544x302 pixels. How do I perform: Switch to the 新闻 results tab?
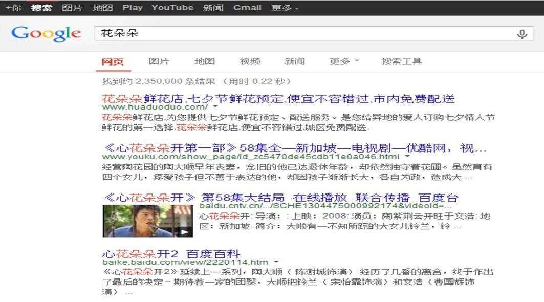pyautogui.click(x=295, y=61)
